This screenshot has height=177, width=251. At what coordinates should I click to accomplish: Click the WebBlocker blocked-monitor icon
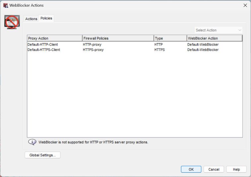click(x=12, y=22)
